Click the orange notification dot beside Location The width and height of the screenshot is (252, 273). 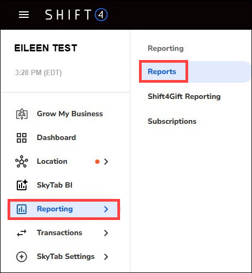pyautogui.click(x=97, y=162)
